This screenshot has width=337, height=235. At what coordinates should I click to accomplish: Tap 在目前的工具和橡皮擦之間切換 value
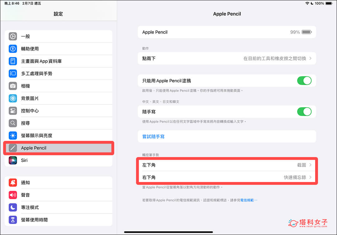tap(275, 58)
